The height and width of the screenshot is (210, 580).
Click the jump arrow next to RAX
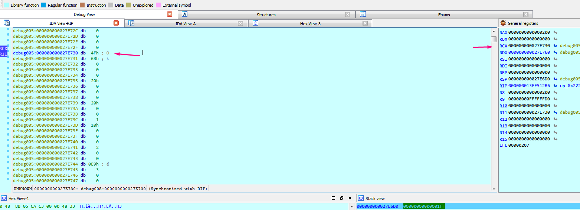[x=555, y=32]
